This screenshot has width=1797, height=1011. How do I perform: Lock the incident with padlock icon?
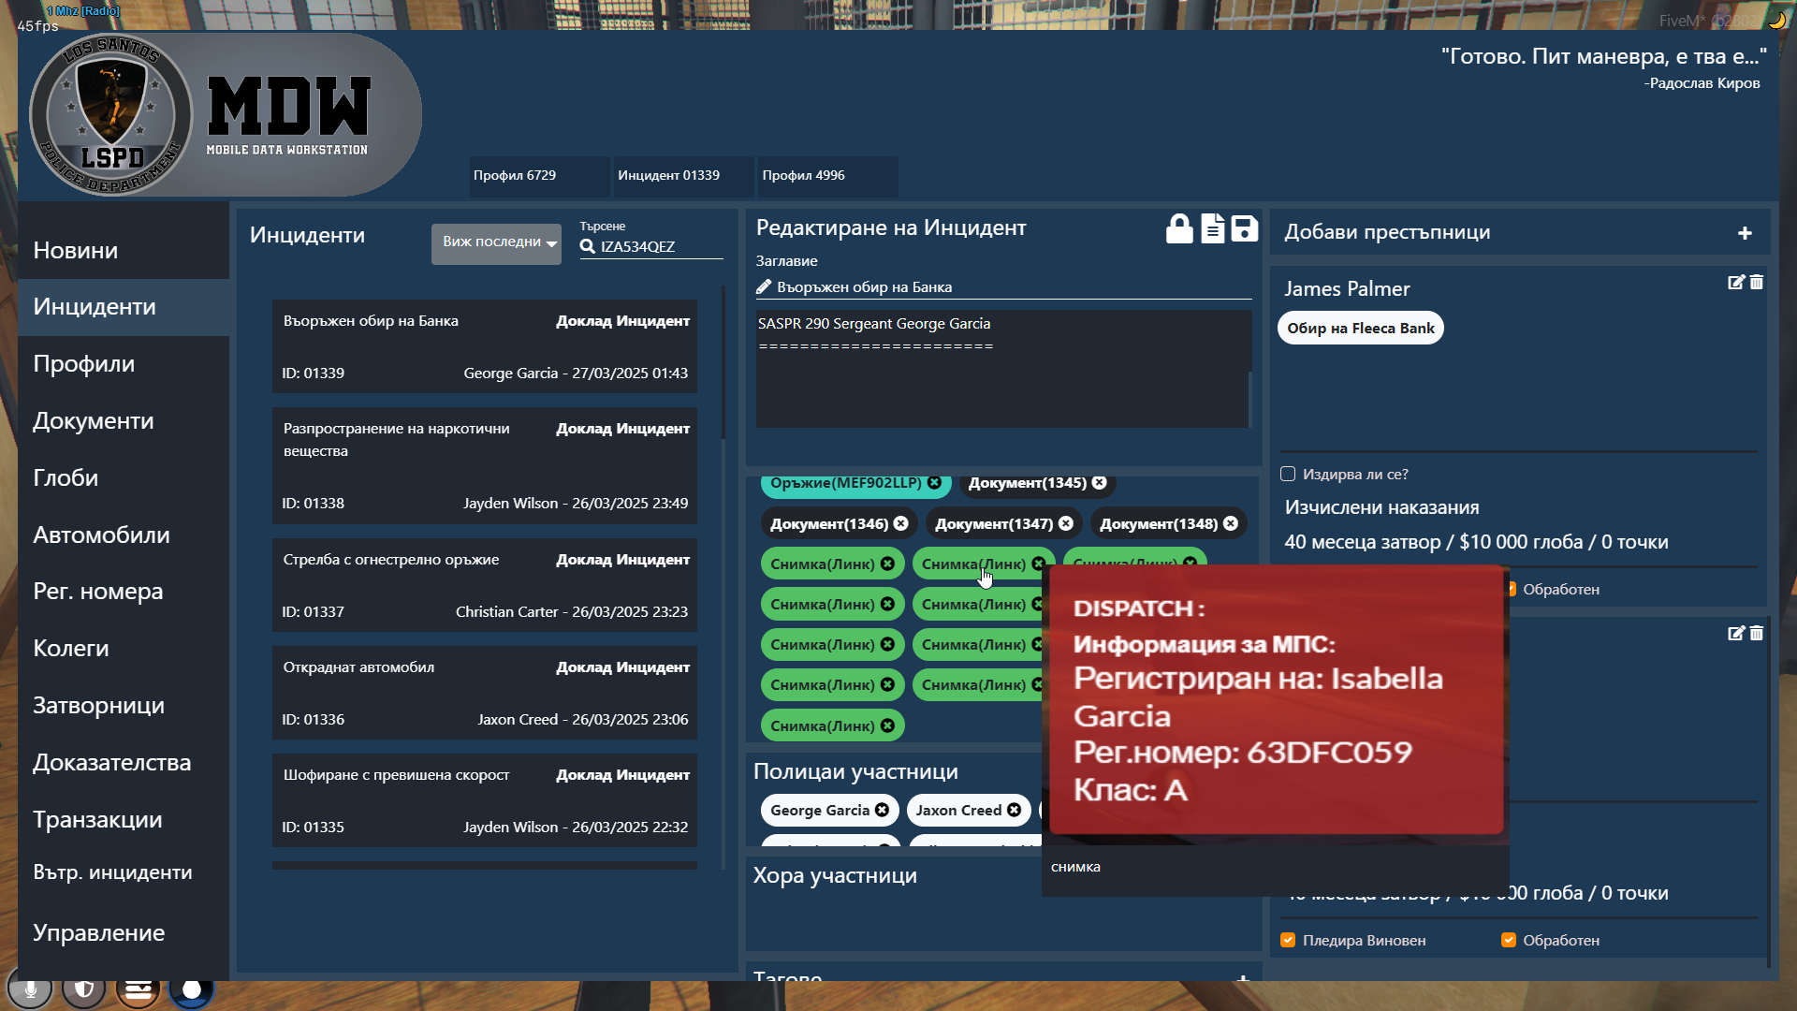tap(1179, 229)
